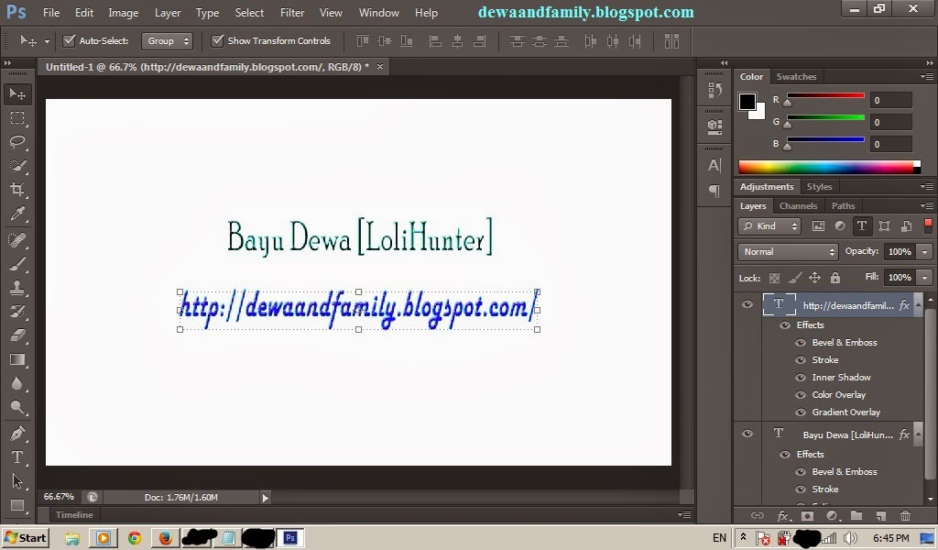Image resolution: width=938 pixels, height=550 pixels.
Task: Select the Eraser tool
Action: click(x=17, y=335)
